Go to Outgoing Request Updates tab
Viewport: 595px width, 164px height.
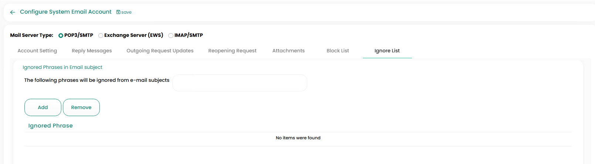pos(160,51)
